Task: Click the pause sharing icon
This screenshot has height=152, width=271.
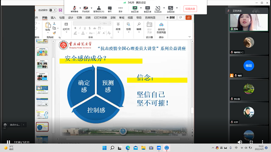Action: [x=148, y=9]
